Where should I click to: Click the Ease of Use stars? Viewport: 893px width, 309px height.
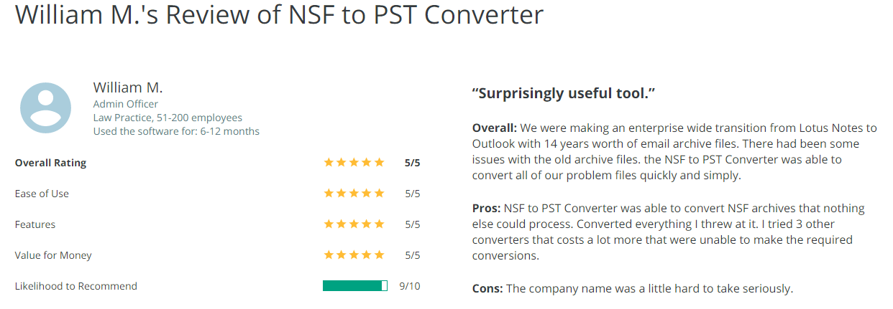click(x=354, y=194)
